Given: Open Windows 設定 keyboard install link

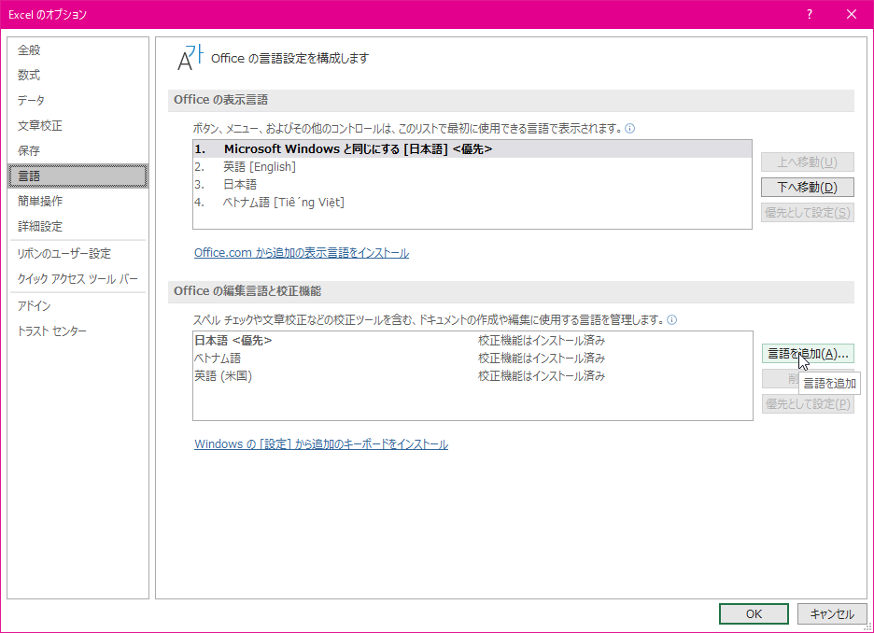Looking at the screenshot, I should [321, 444].
